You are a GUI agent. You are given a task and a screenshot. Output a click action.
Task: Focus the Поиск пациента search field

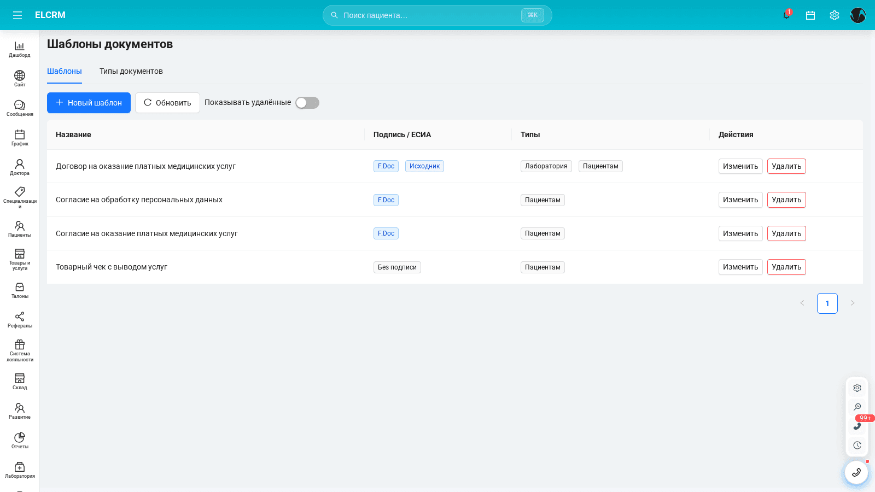(x=437, y=15)
